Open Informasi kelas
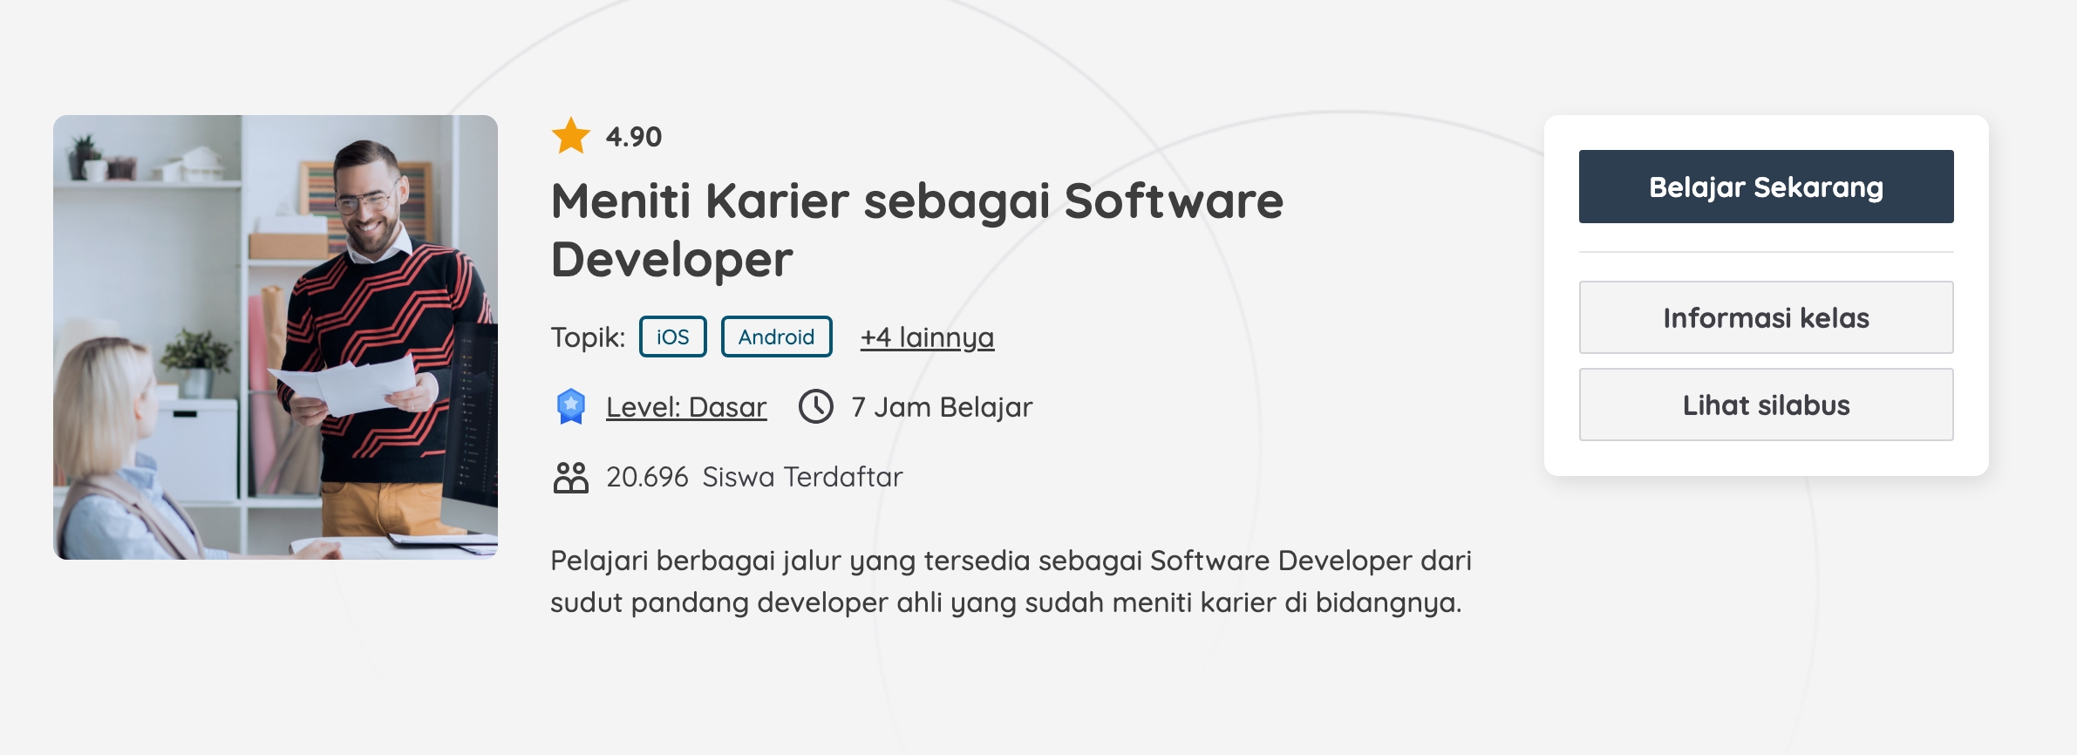Screen dimensions: 2077x755 (1766, 317)
